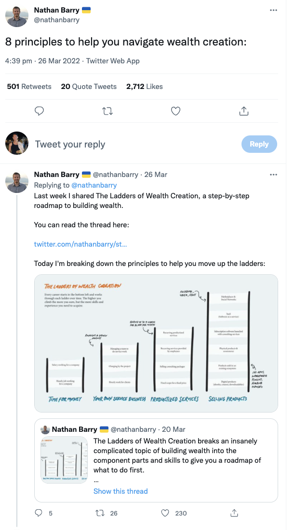Share the main tweet via the share icon
295x530 pixels.
tap(243, 111)
